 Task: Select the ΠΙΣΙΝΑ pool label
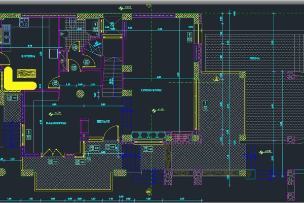point(254,58)
